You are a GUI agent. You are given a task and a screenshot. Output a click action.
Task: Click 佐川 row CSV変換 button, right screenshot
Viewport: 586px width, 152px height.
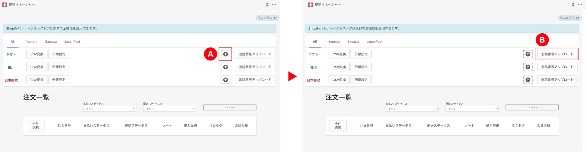339,67
